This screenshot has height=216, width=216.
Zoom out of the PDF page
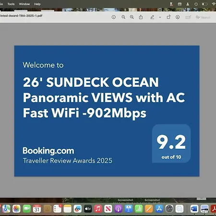tap(123, 17)
